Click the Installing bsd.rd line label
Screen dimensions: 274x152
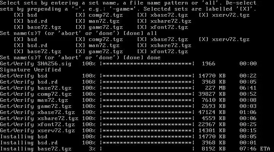tap(29, 143)
